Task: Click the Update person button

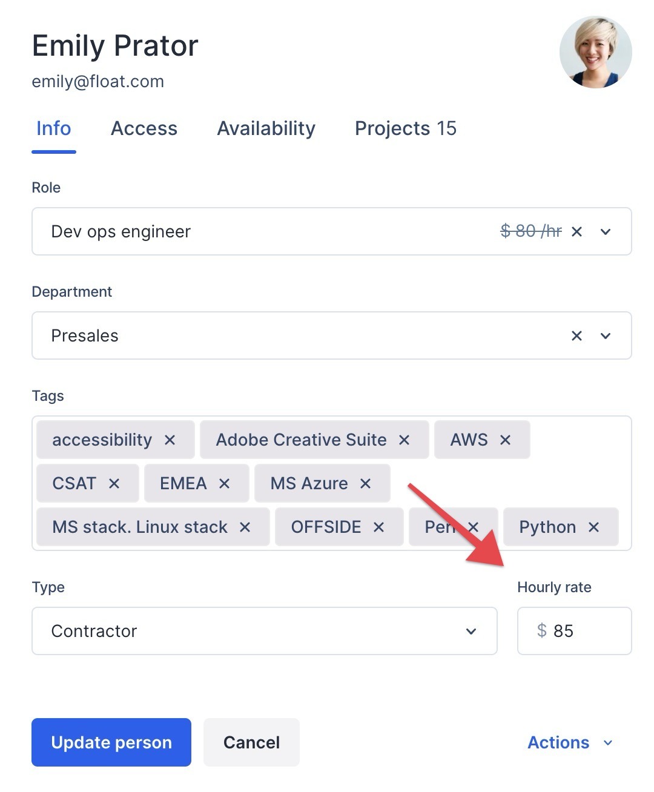Action: click(111, 742)
